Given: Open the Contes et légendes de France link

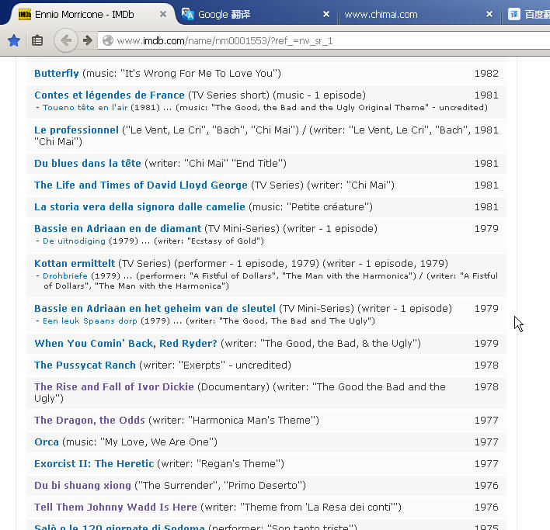Looking at the screenshot, I should [110, 95].
